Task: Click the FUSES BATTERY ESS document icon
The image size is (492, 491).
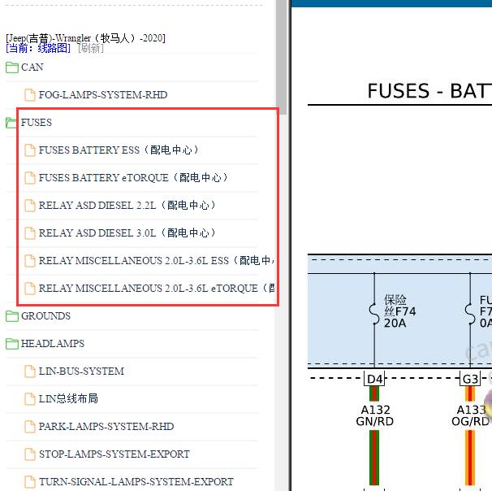Action: 30,150
